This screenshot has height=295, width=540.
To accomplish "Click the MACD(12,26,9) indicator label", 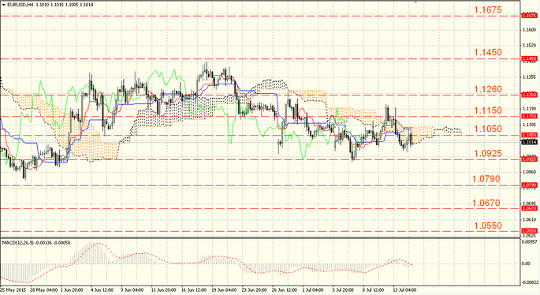I will (18, 243).
